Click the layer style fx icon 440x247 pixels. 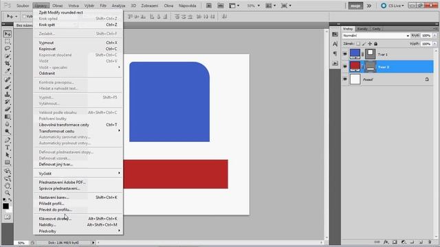pos(386,242)
